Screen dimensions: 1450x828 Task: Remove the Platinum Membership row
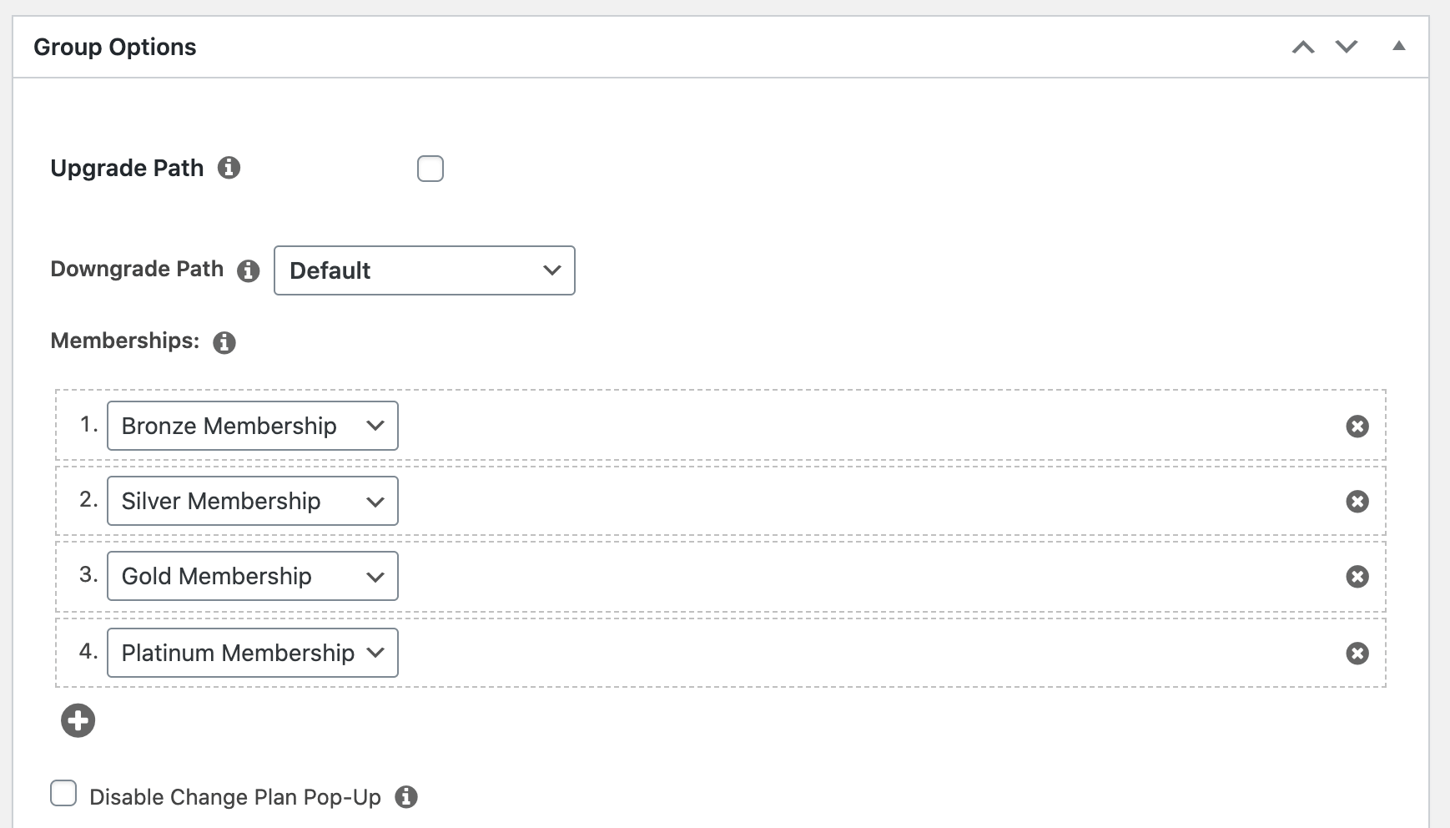[x=1357, y=653]
